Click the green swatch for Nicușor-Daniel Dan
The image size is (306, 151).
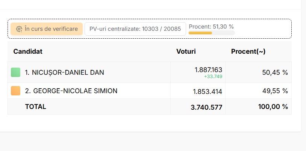click(x=16, y=72)
